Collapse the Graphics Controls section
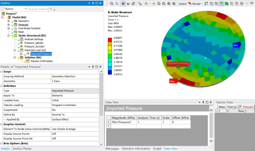Image resolution: width=255 pixels, height=151 pixels. click(1, 124)
